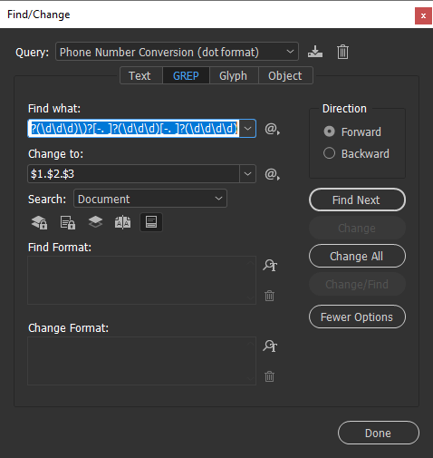Select the Forward direction radio button

(x=329, y=132)
